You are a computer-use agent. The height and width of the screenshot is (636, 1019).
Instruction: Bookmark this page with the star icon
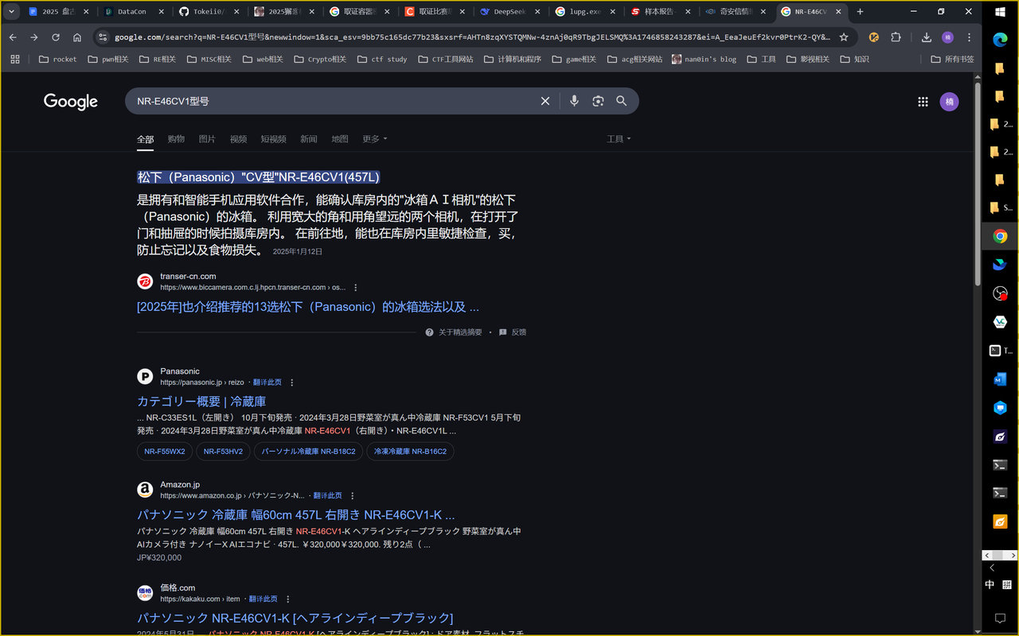click(844, 37)
